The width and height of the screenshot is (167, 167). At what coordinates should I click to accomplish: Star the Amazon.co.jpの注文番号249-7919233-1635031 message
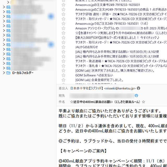click(63, 5)
